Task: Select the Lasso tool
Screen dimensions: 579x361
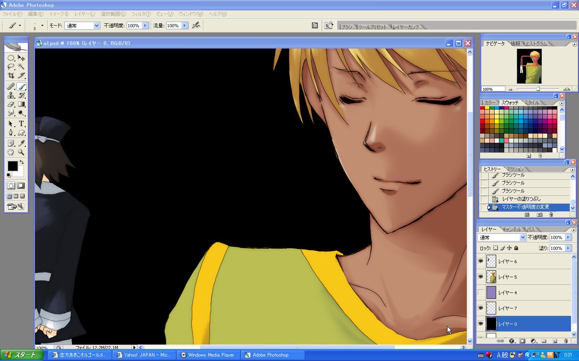Action: pyautogui.click(x=11, y=67)
